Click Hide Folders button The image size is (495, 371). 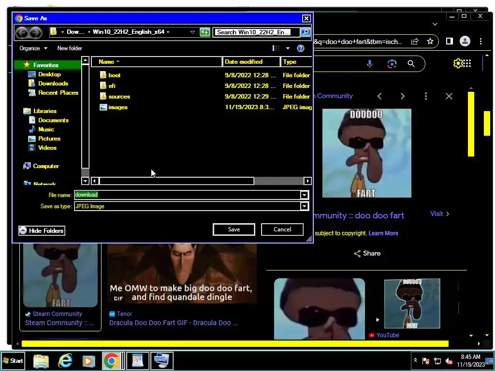point(42,230)
